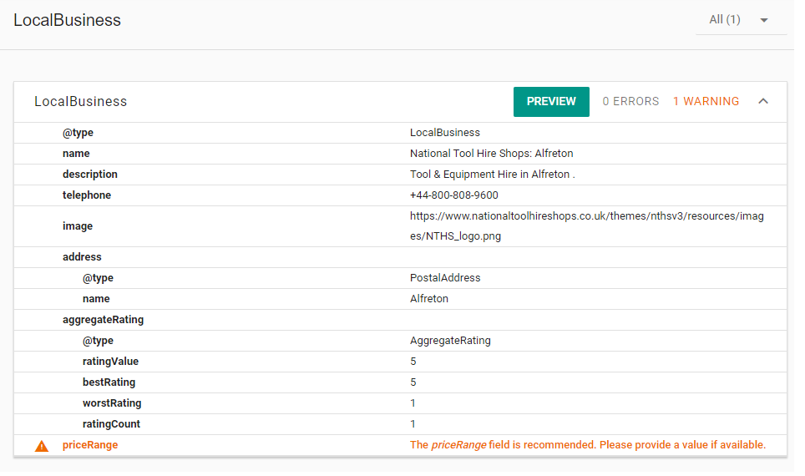The width and height of the screenshot is (805, 476).
Task: Click the LocalBusiness card title
Action: [81, 102]
